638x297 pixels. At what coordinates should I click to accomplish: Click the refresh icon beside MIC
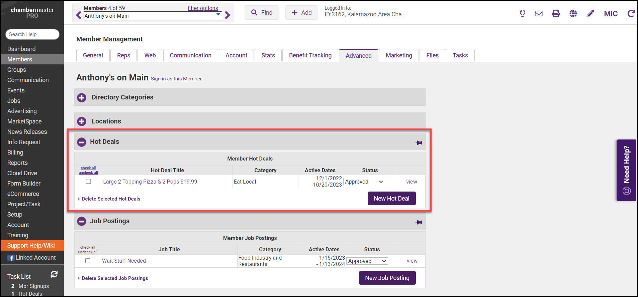pos(631,14)
